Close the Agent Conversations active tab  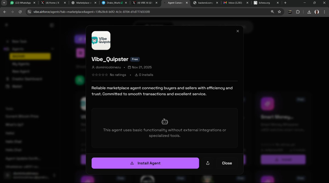187,3
